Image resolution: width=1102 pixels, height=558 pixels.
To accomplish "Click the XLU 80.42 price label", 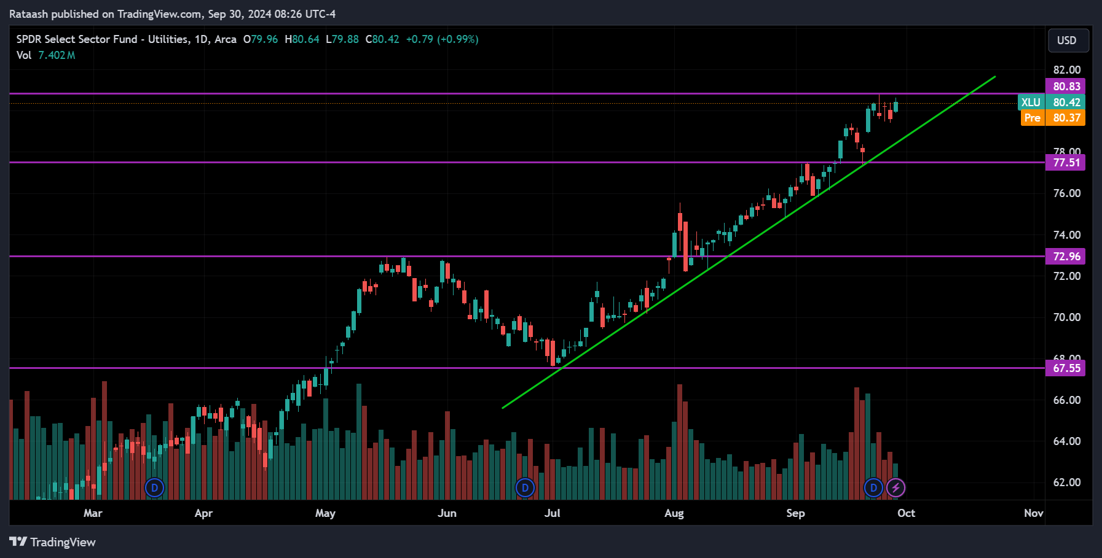I will pyautogui.click(x=1052, y=103).
